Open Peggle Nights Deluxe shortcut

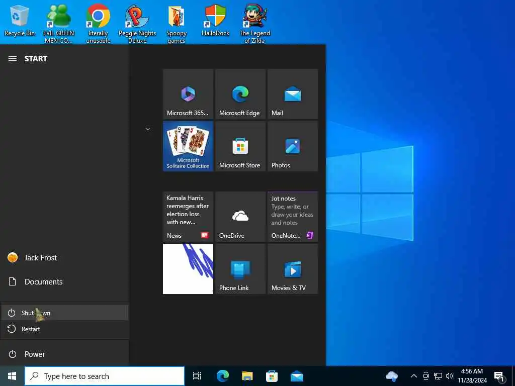coord(137,24)
